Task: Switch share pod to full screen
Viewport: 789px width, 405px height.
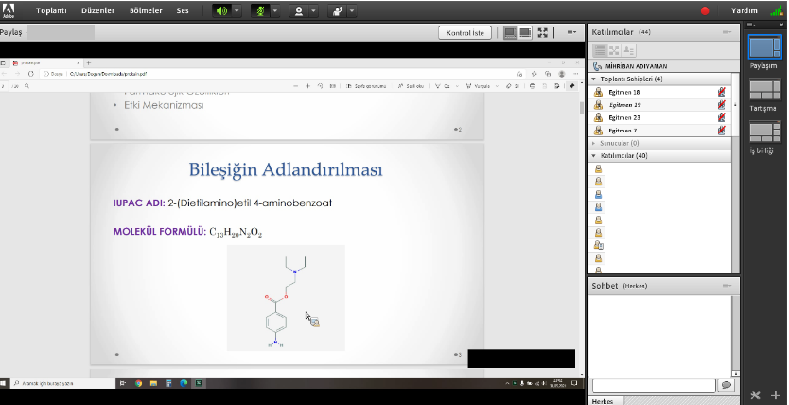Action: [543, 32]
